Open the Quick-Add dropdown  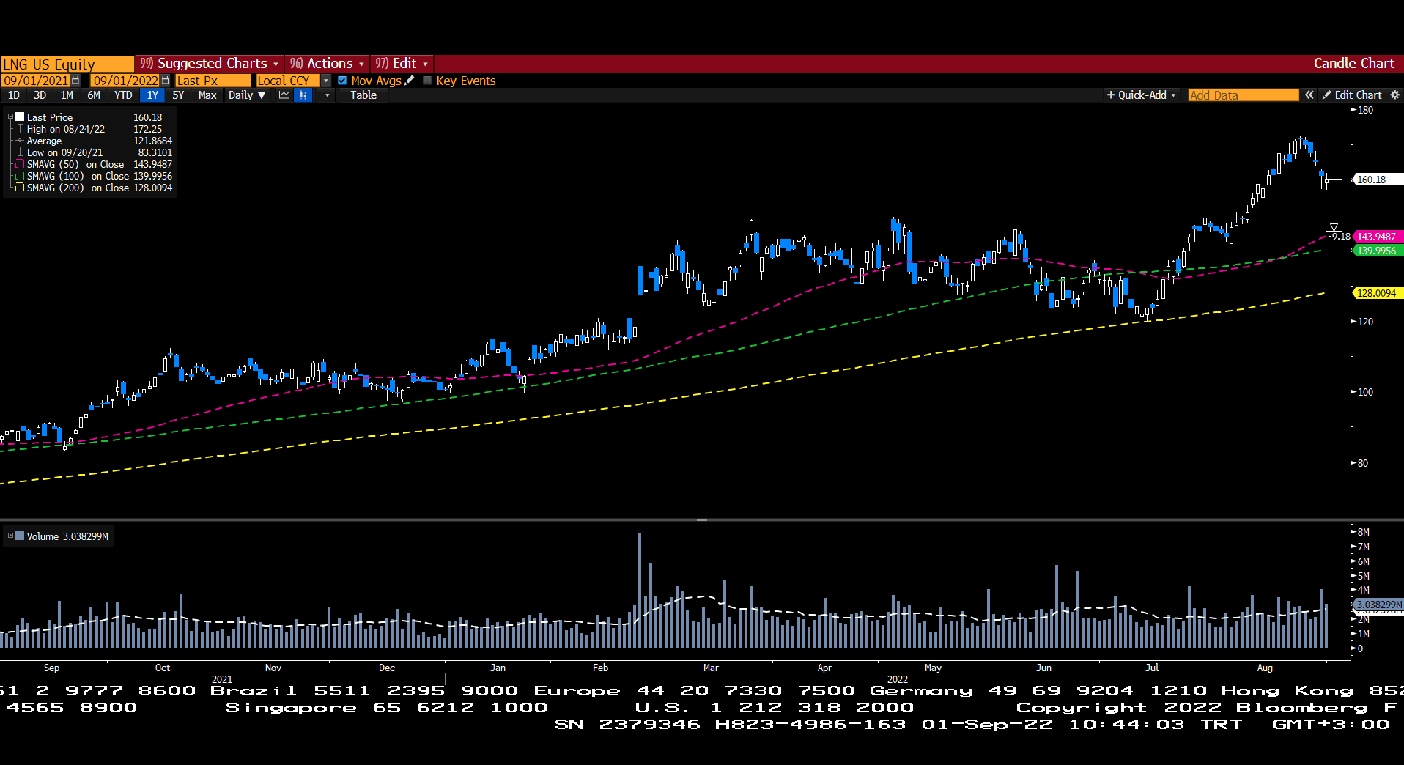1141,95
